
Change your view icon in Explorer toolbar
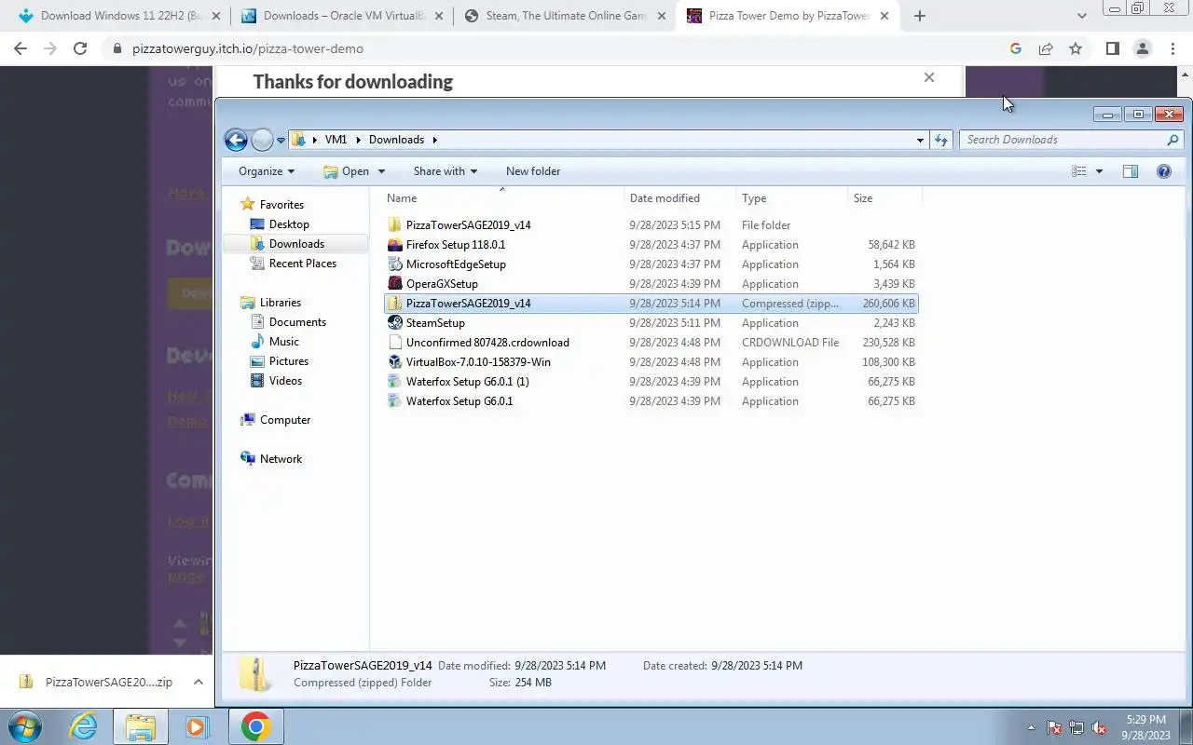(x=1079, y=171)
